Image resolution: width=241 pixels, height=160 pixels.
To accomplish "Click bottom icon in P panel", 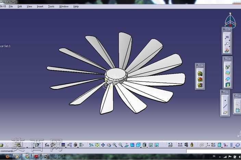I will (200, 85).
